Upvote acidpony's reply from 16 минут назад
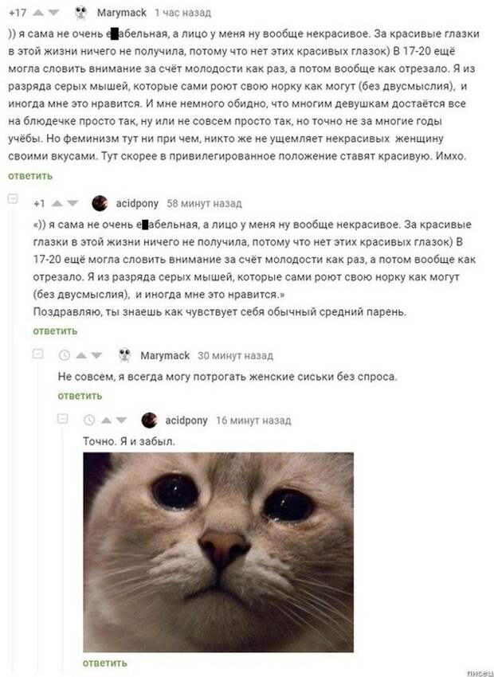 (106, 420)
